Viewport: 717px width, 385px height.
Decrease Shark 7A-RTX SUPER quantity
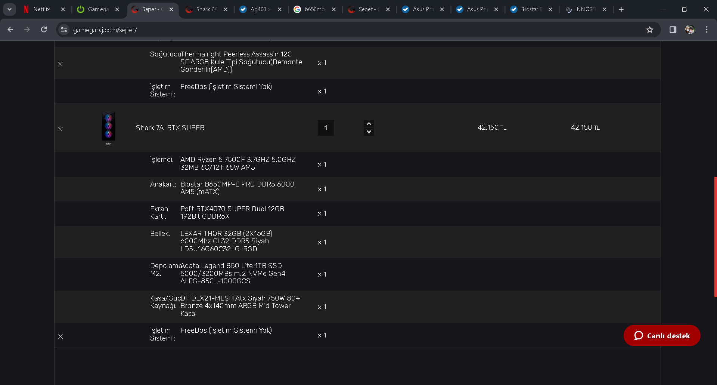(369, 132)
